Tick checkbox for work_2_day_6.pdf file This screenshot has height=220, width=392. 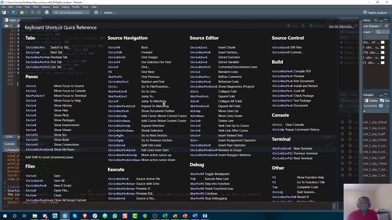[342, 134]
